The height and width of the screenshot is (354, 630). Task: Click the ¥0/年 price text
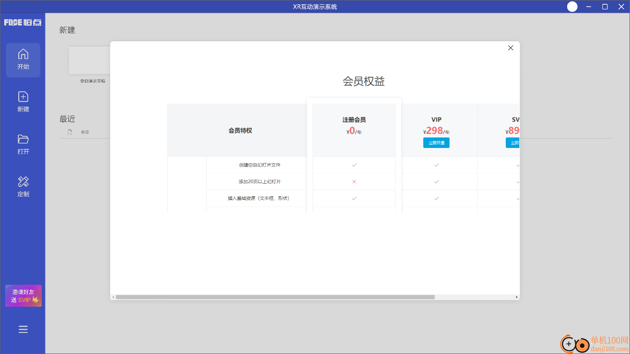click(354, 131)
